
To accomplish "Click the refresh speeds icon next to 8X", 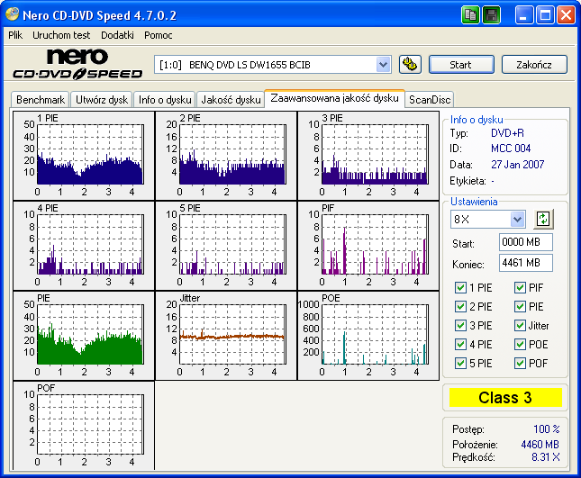I will pos(543,219).
